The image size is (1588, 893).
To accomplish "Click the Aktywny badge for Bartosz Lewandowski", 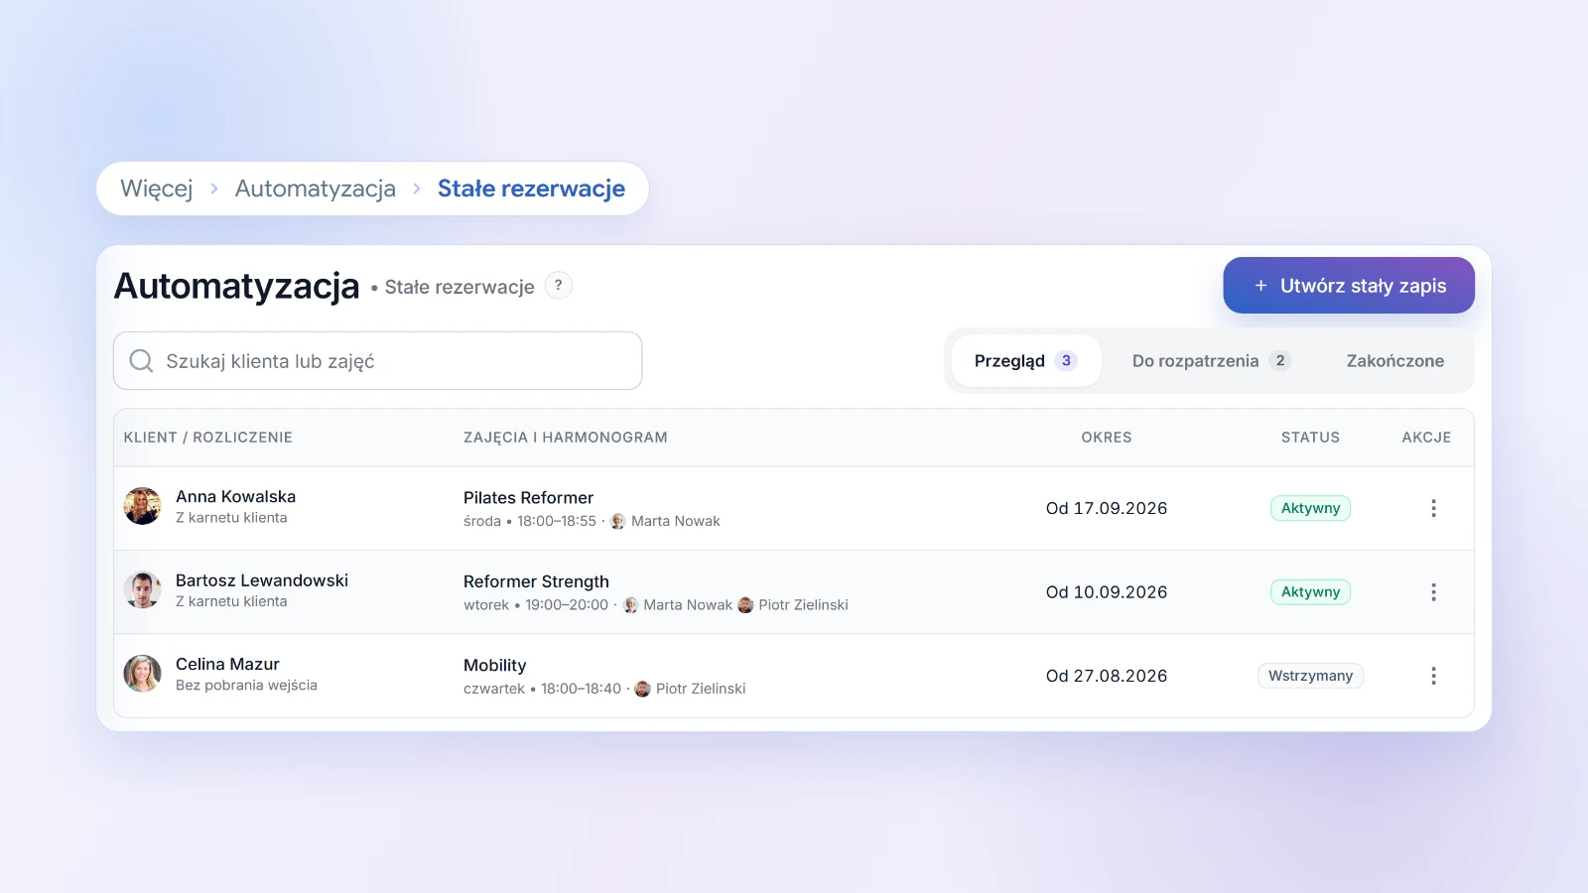I will [x=1310, y=592].
